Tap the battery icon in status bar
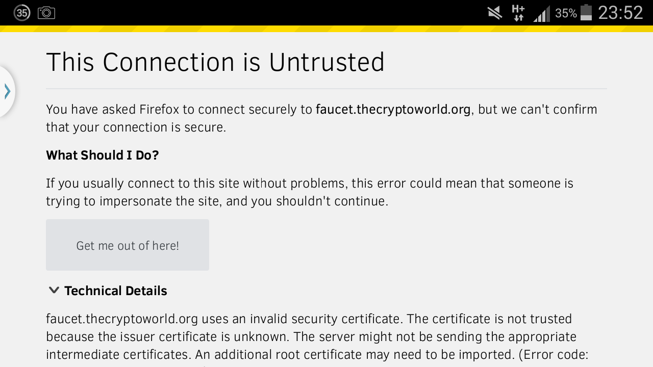Viewport: 653px width, 367px height. (586, 12)
